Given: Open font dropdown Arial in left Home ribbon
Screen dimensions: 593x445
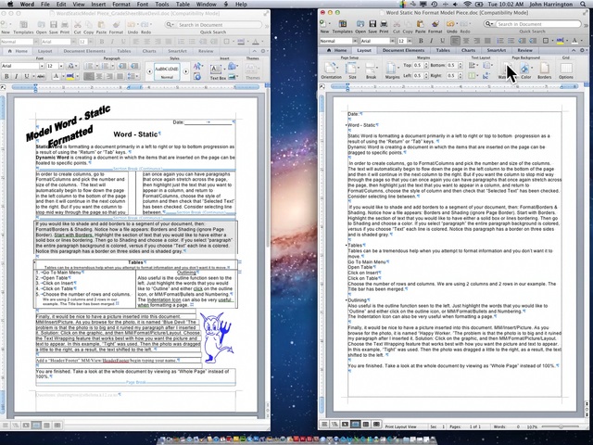Looking at the screenshot, I should click(42, 66).
